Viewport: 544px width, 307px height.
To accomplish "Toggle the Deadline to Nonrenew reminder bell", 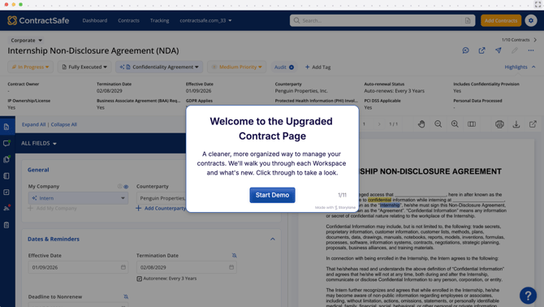I will coord(126,297).
